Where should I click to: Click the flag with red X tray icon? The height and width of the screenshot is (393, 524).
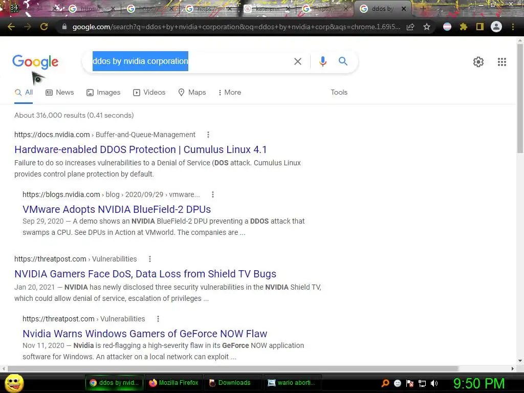click(410, 383)
